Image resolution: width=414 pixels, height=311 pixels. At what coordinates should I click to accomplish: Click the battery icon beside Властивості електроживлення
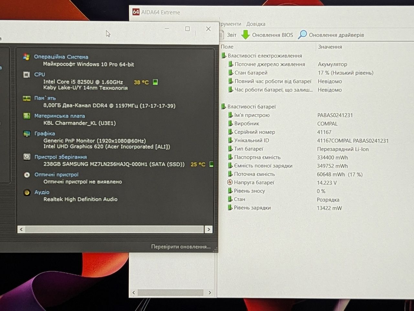(223, 56)
